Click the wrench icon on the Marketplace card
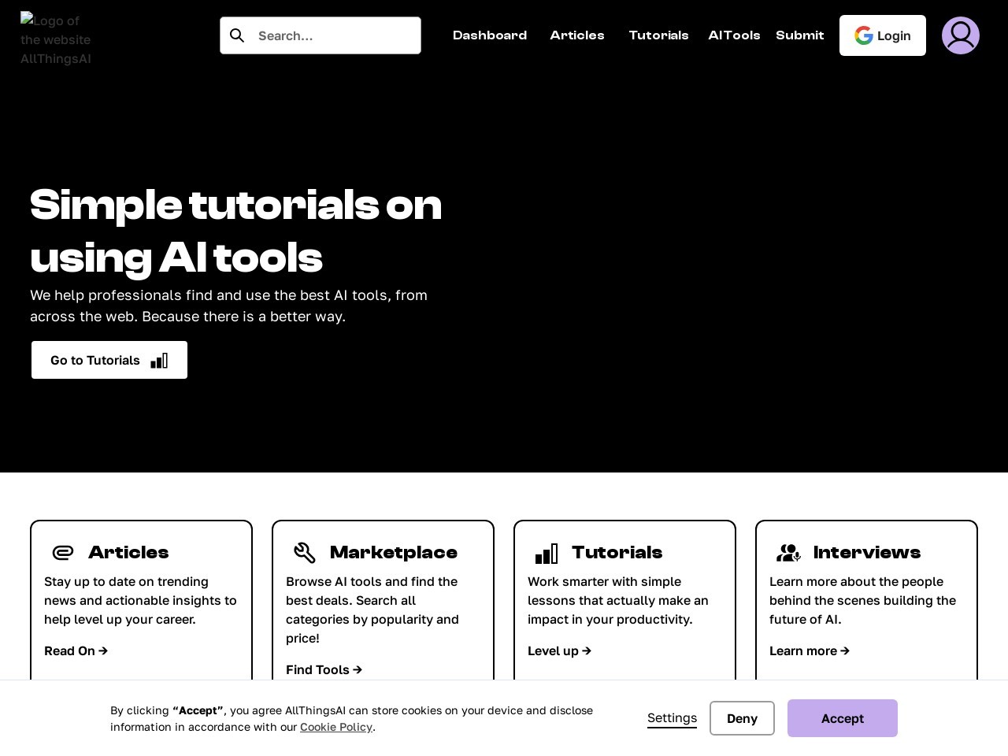The height and width of the screenshot is (756, 1008). point(306,553)
